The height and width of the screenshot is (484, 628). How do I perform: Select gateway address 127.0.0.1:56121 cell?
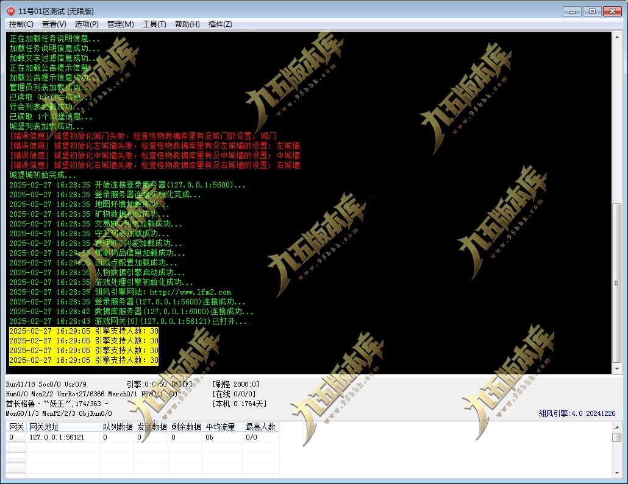click(63, 437)
